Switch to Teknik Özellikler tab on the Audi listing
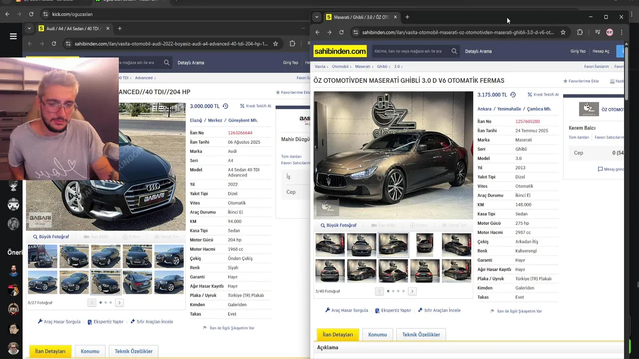 click(x=134, y=352)
